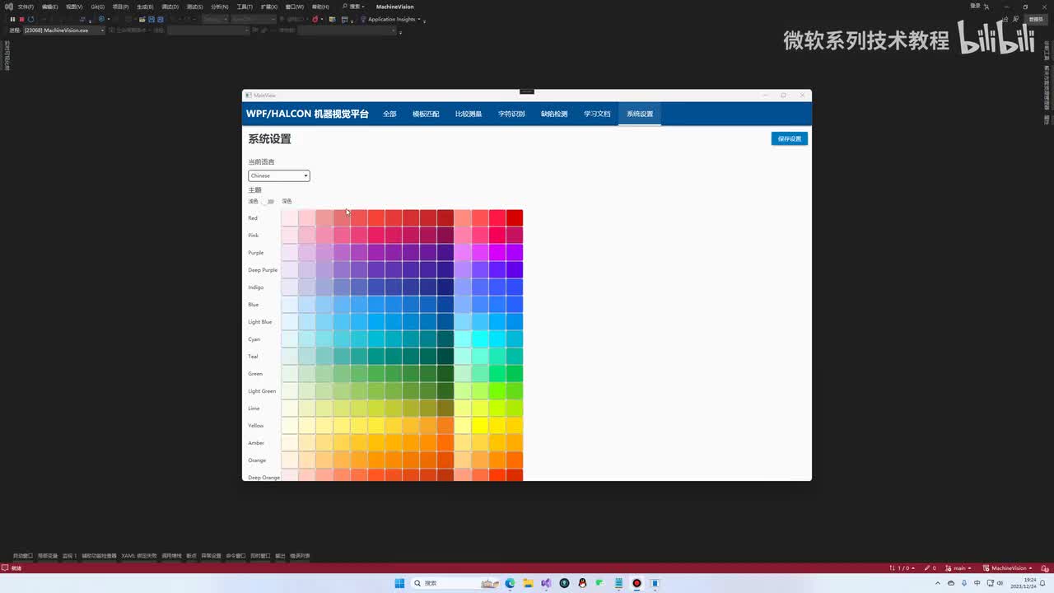
Task: Open the Windows Start menu
Action: [x=399, y=583]
